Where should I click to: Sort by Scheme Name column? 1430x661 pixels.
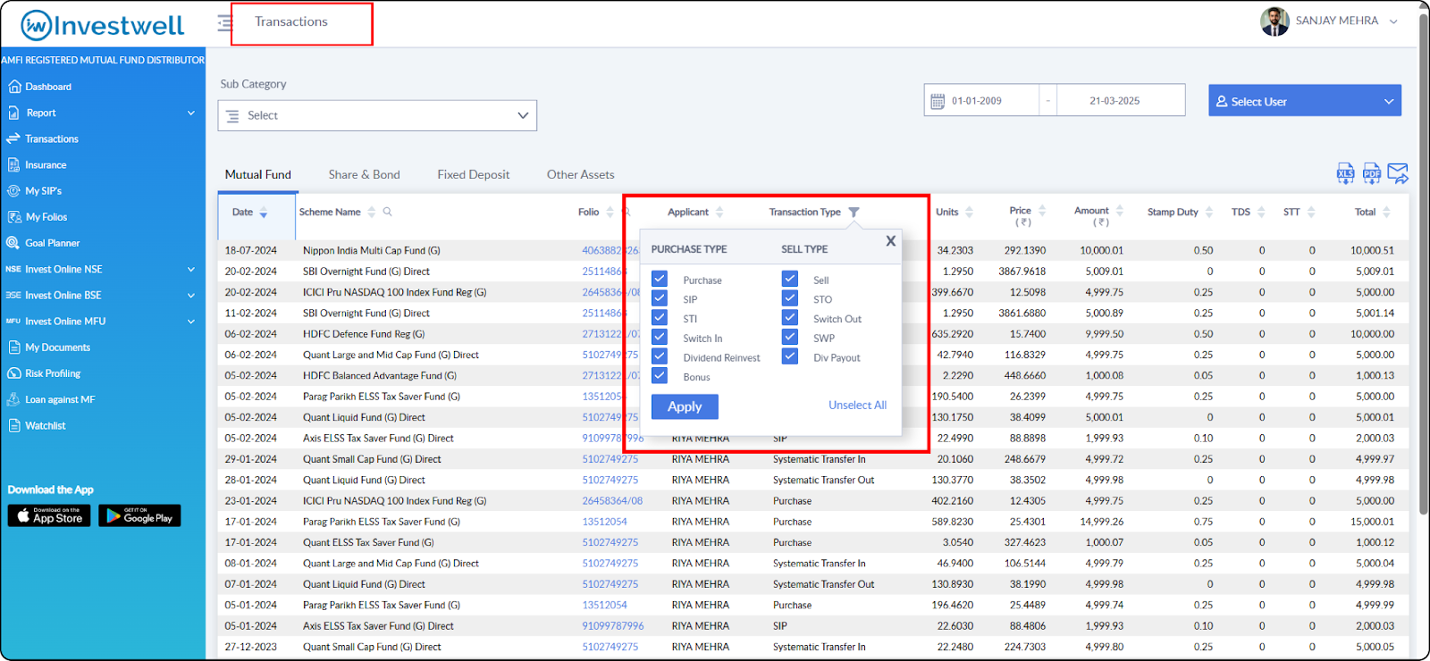point(371,213)
